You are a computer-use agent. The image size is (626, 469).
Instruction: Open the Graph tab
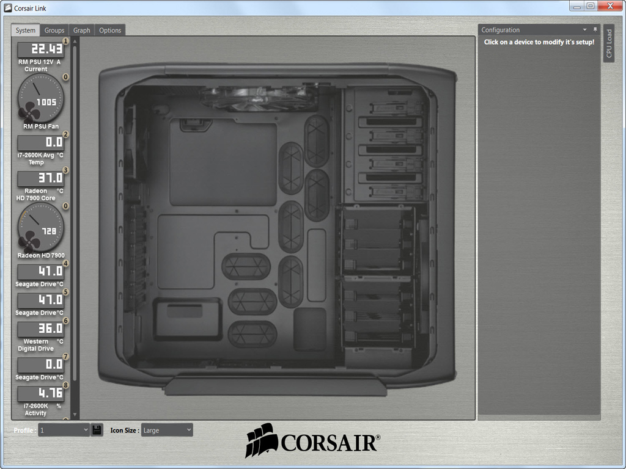click(x=82, y=31)
